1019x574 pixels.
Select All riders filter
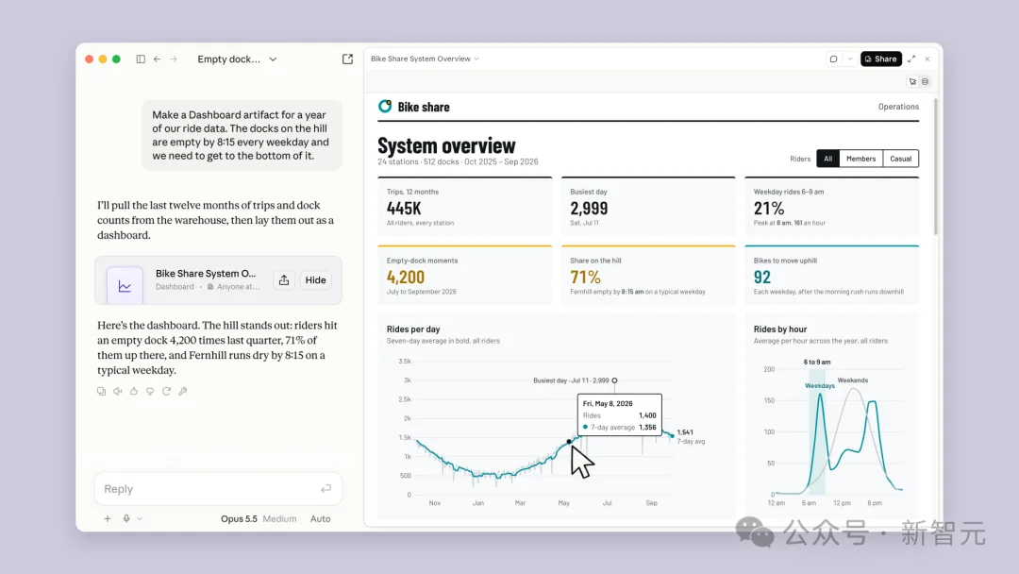tap(828, 159)
